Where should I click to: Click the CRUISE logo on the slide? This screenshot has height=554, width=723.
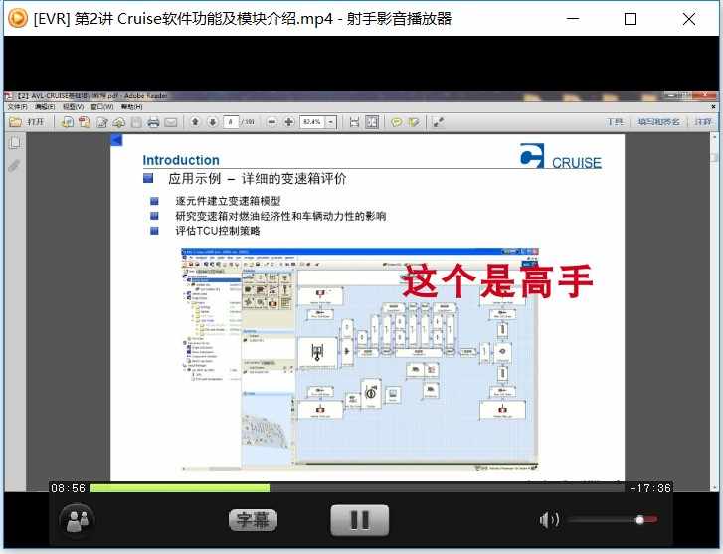click(x=561, y=156)
